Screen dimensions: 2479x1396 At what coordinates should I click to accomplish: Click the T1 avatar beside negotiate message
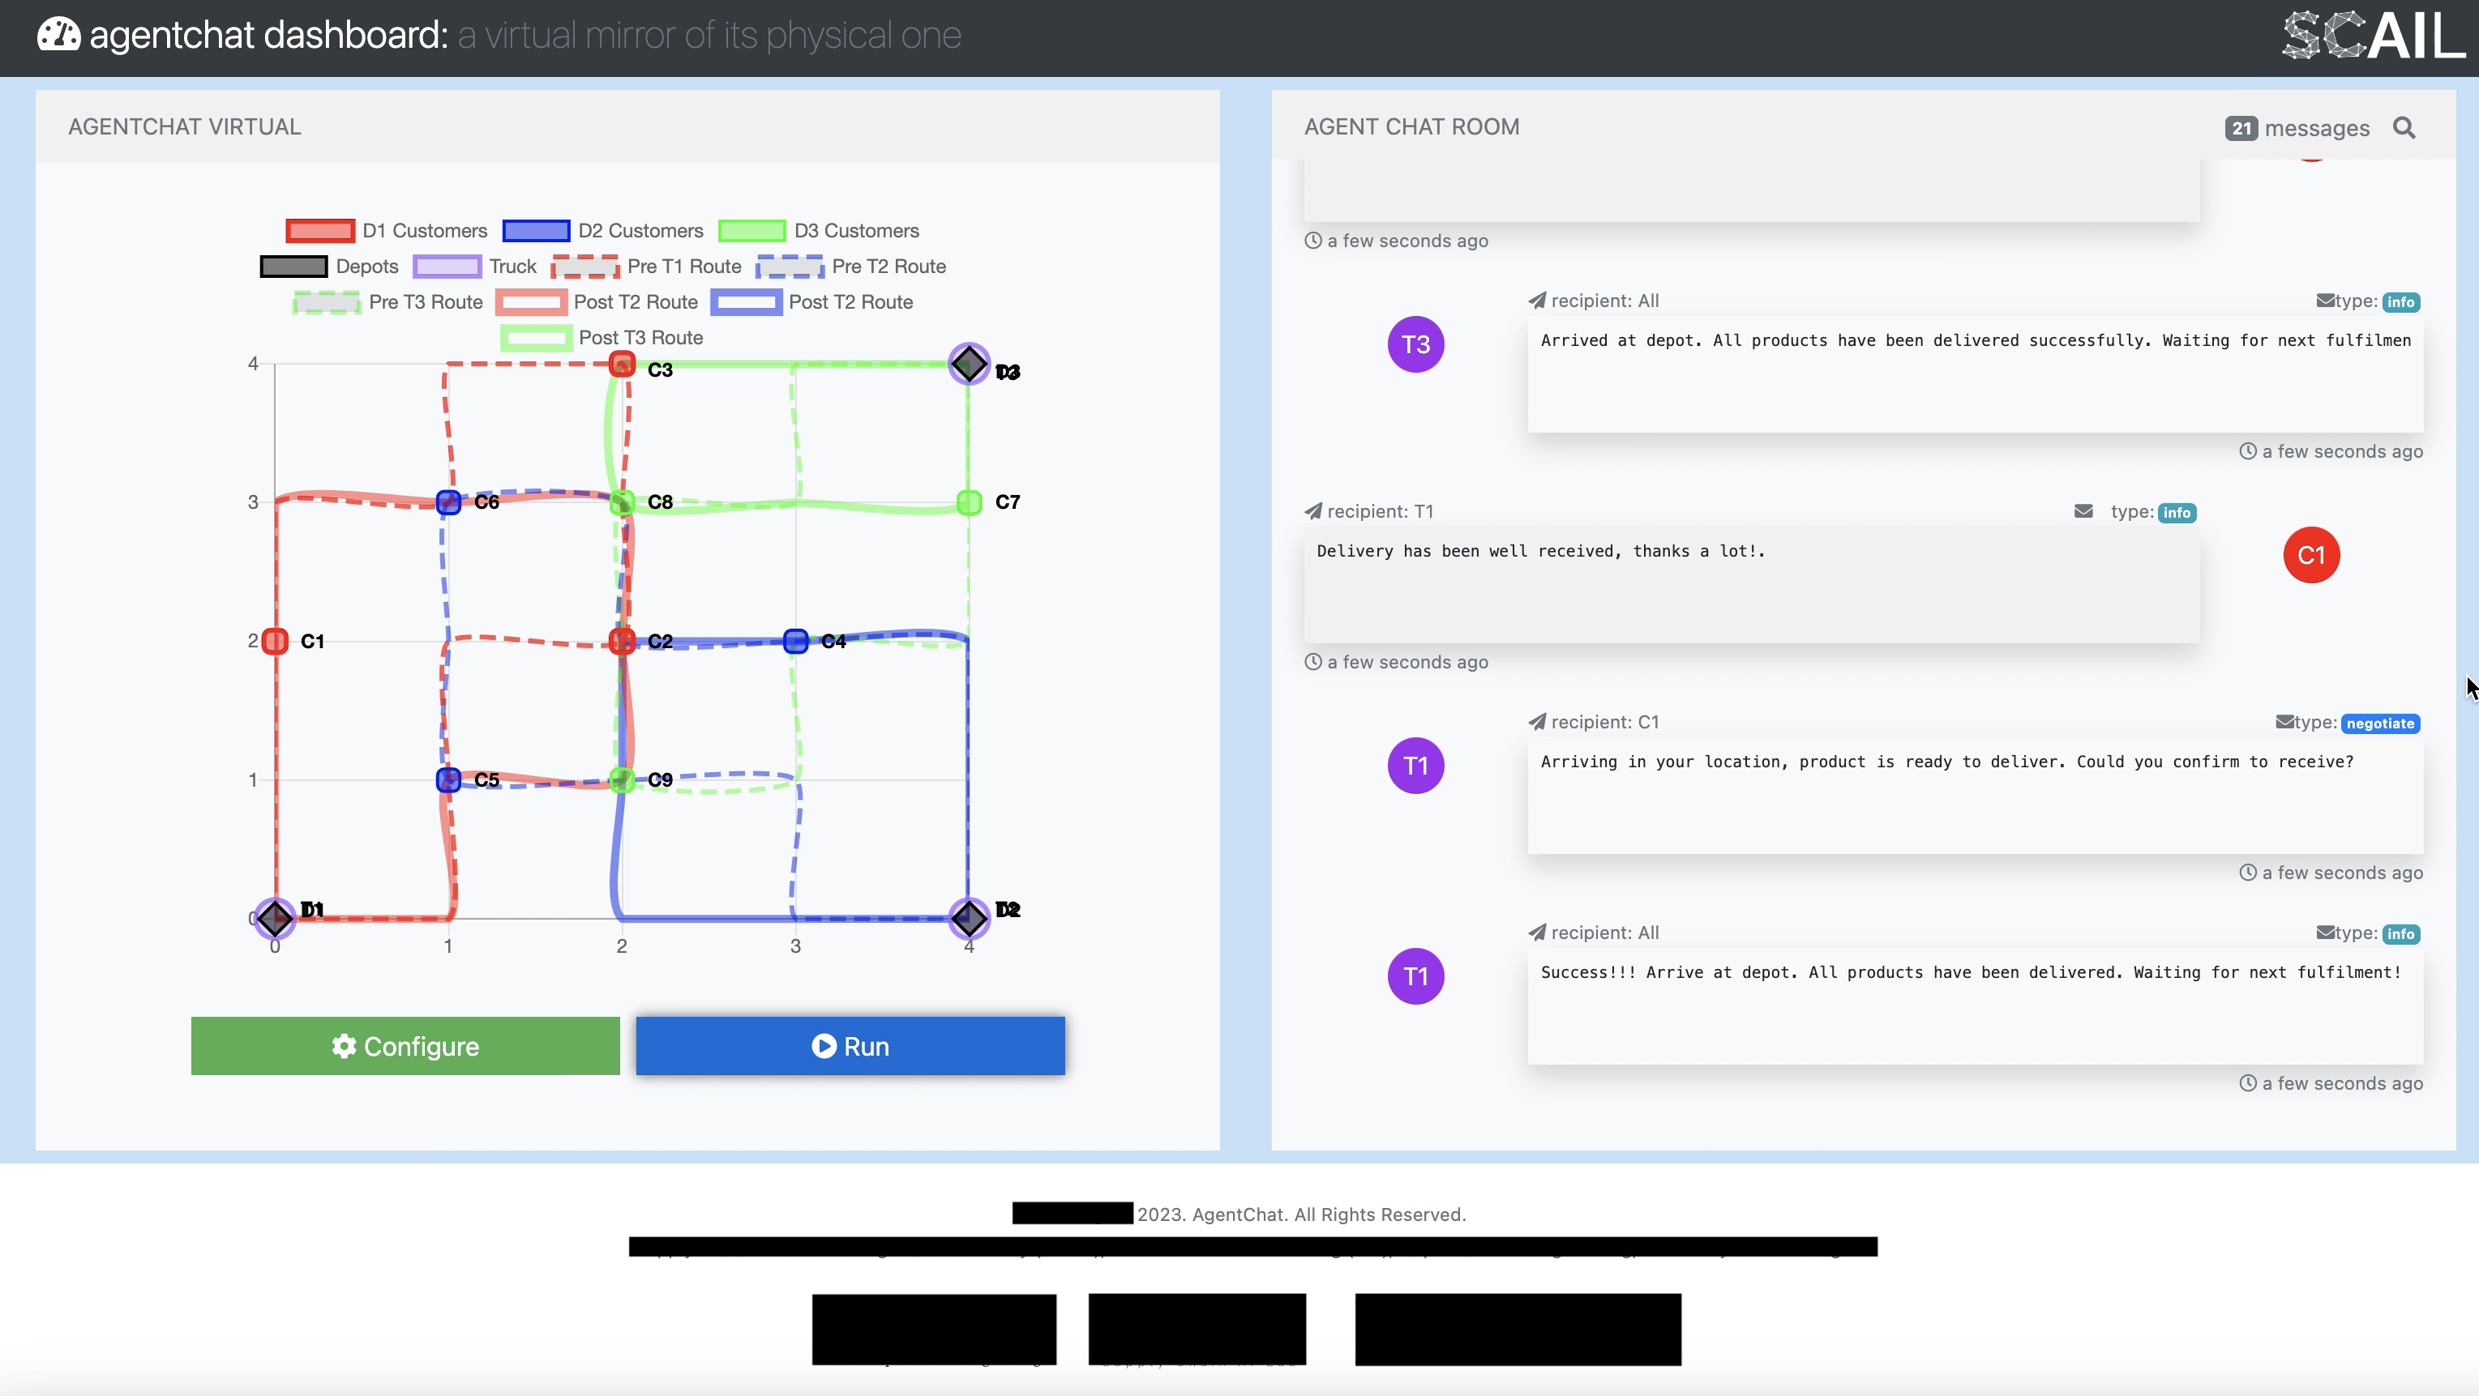1415,766
